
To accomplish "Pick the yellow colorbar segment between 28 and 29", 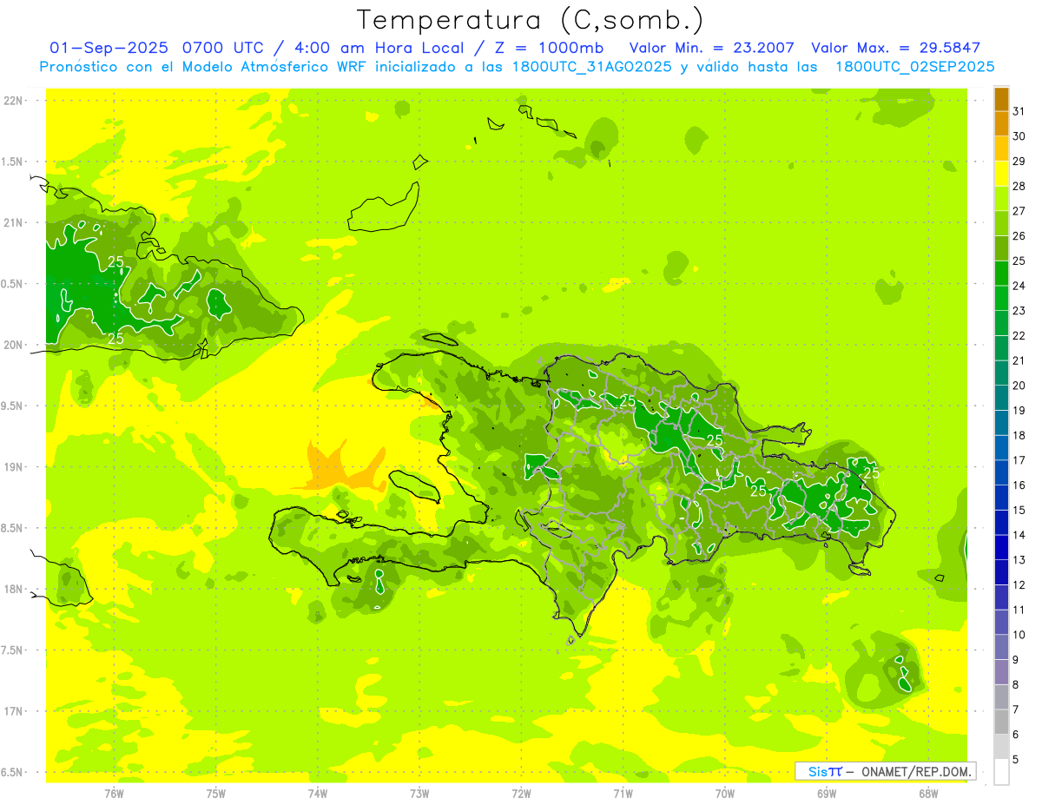I will [x=1001, y=174].
